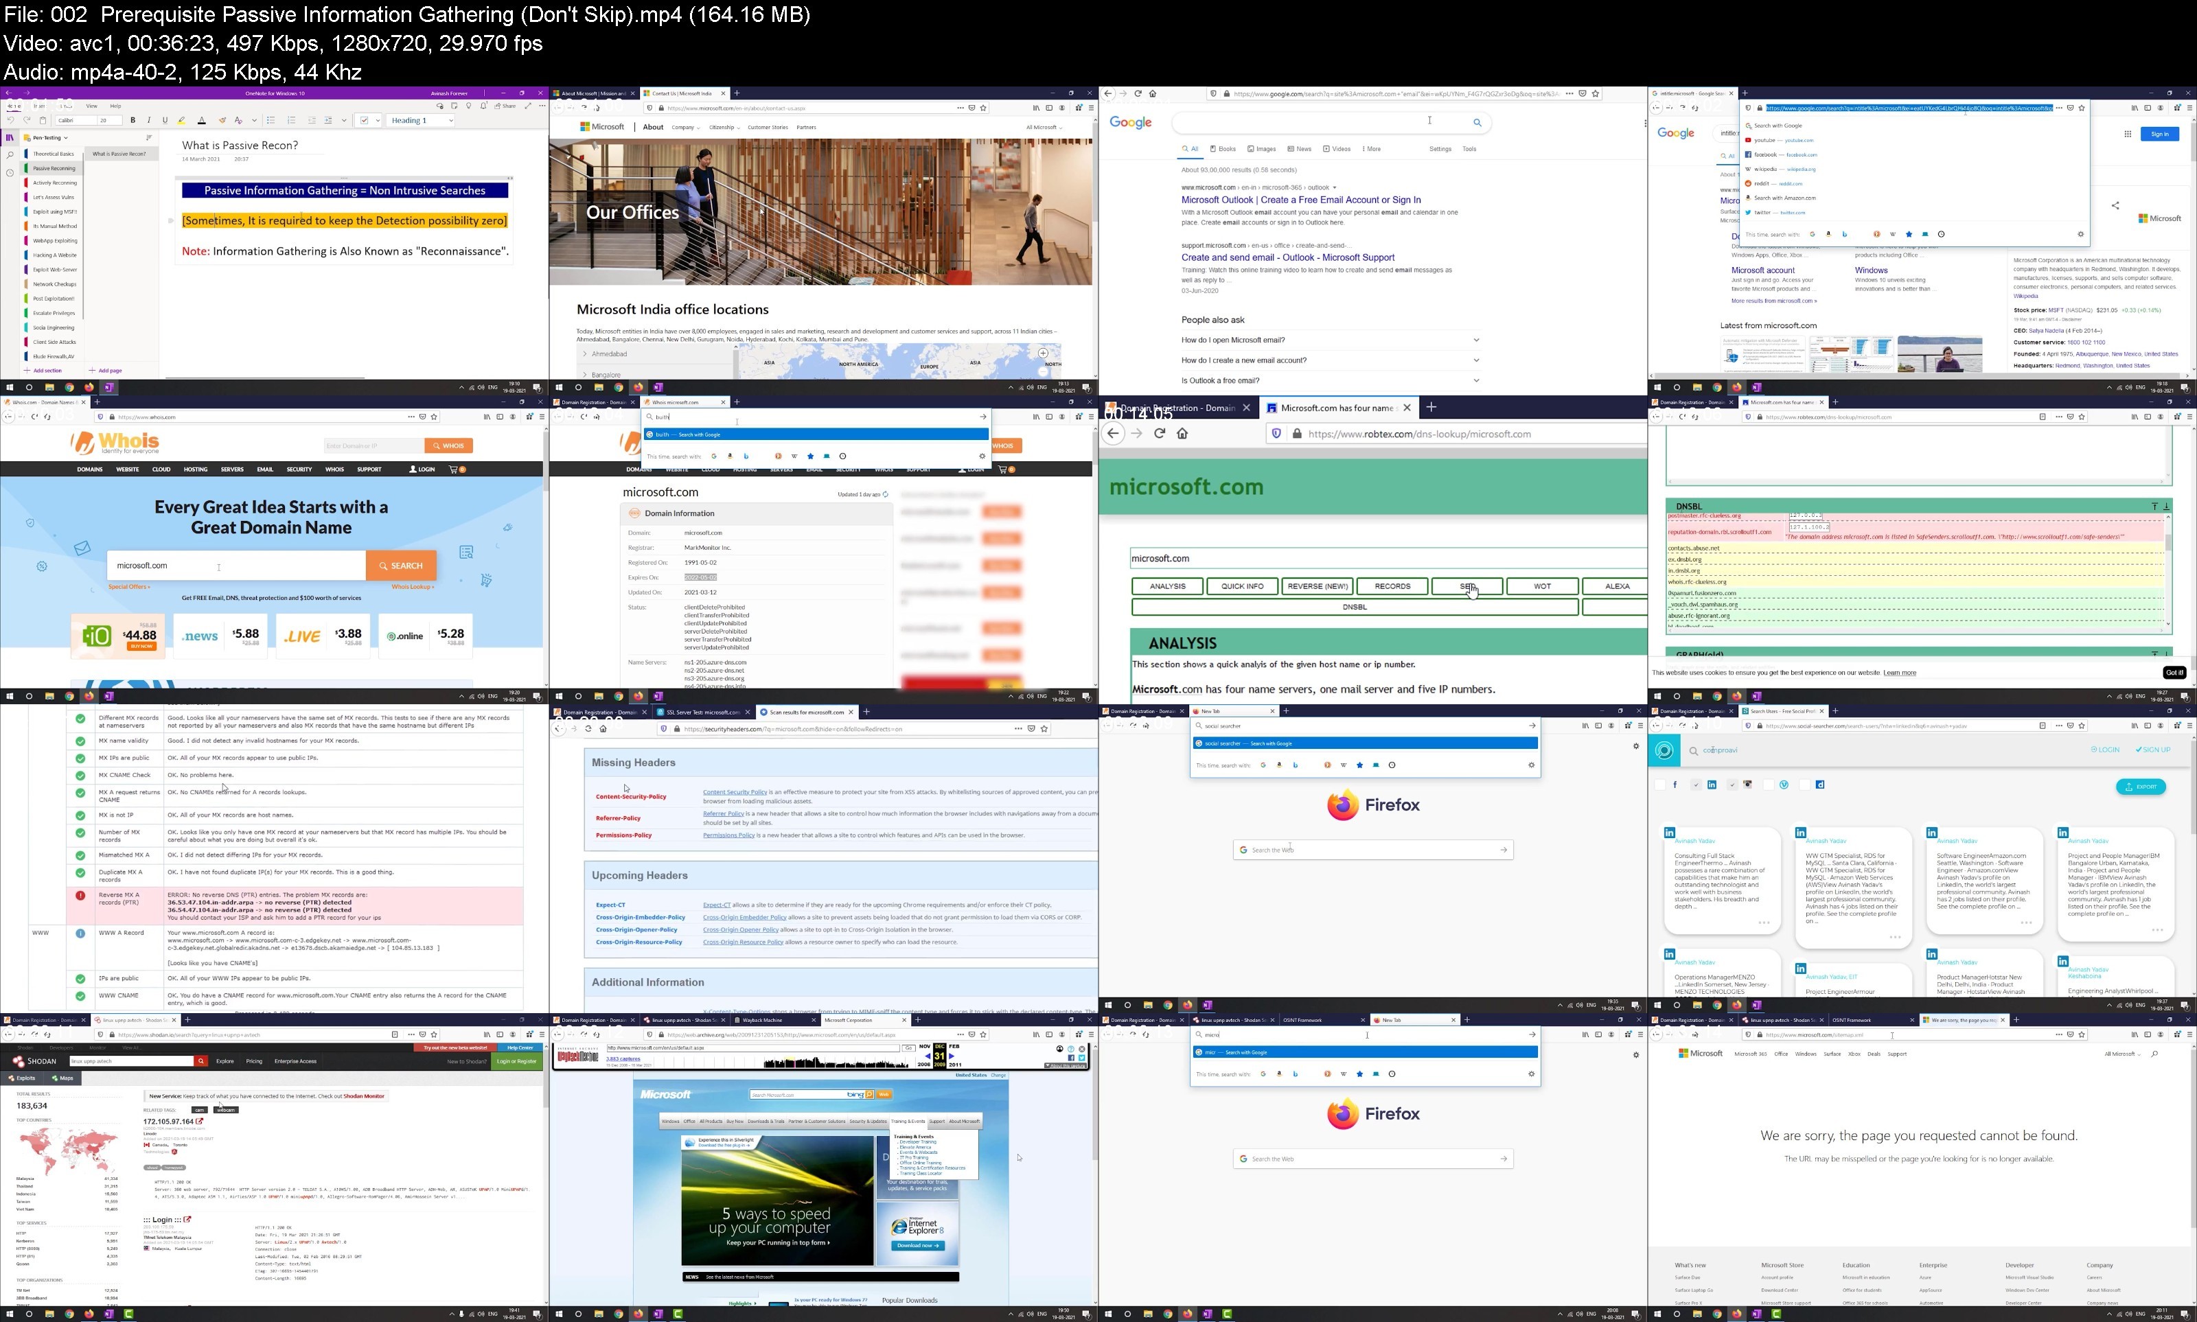This screenshot has height=1322, width=2197.
Task: Click Home icon in large Robtex browser window
Action: tap(1182, 434)
